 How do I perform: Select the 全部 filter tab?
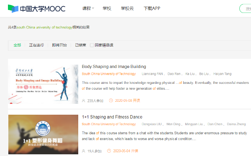(x=17, y=45)
